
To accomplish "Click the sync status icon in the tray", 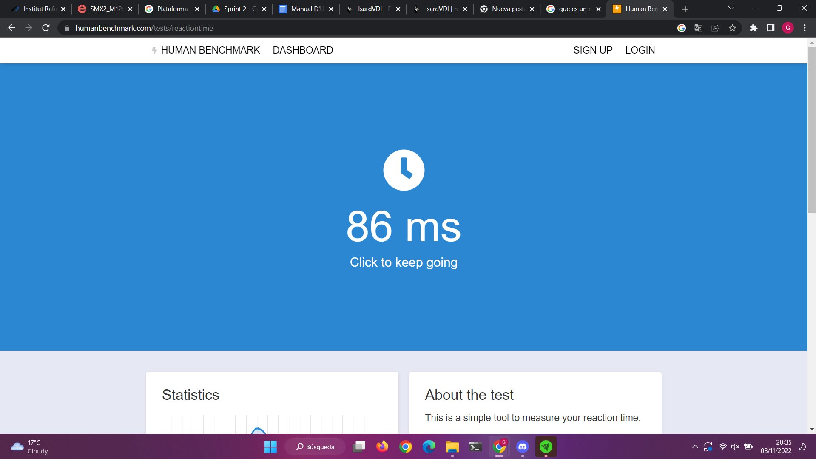I will coord(708,447).
